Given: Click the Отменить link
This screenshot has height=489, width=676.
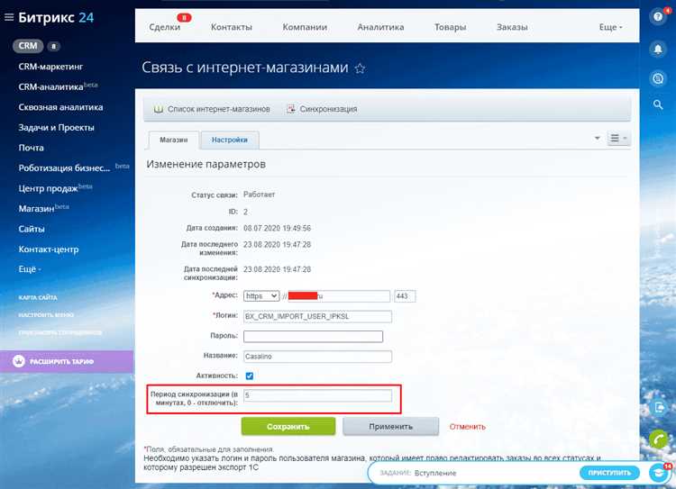Looking at the screenshot, I should (467, 427).
